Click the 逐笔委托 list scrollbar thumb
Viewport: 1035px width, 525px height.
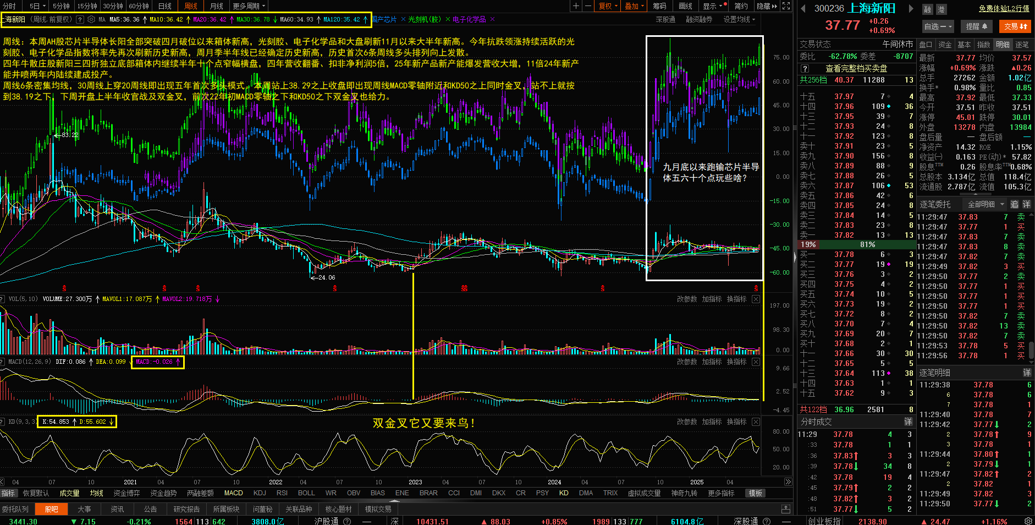coord(1032,350)
